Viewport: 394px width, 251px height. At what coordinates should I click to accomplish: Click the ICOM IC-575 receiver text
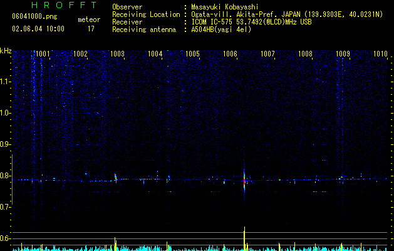251,22
